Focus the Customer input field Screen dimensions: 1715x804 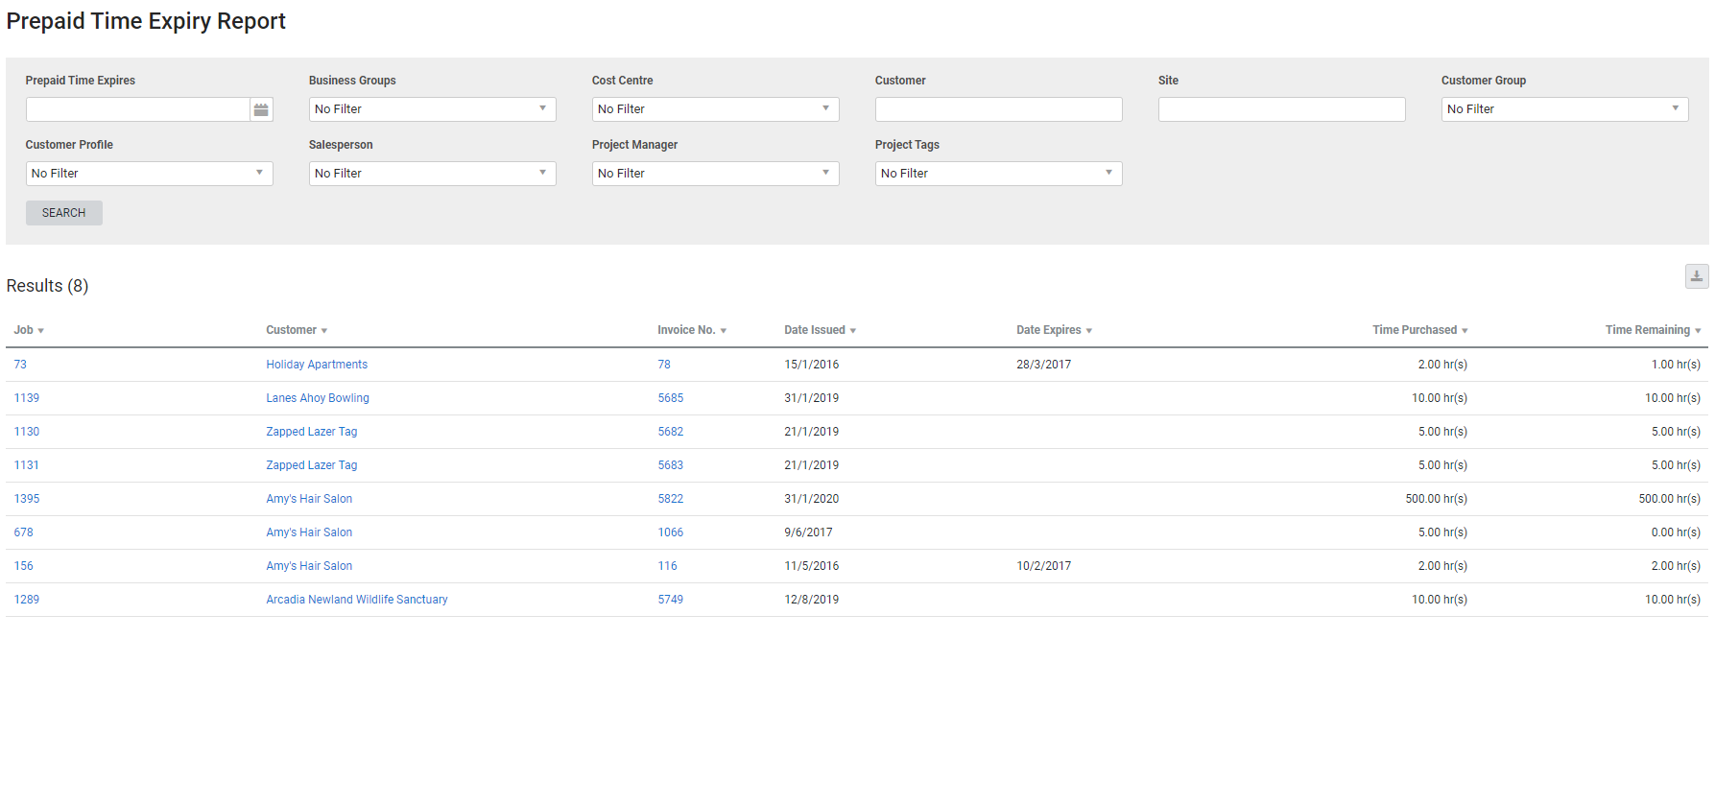click(999, 109)
